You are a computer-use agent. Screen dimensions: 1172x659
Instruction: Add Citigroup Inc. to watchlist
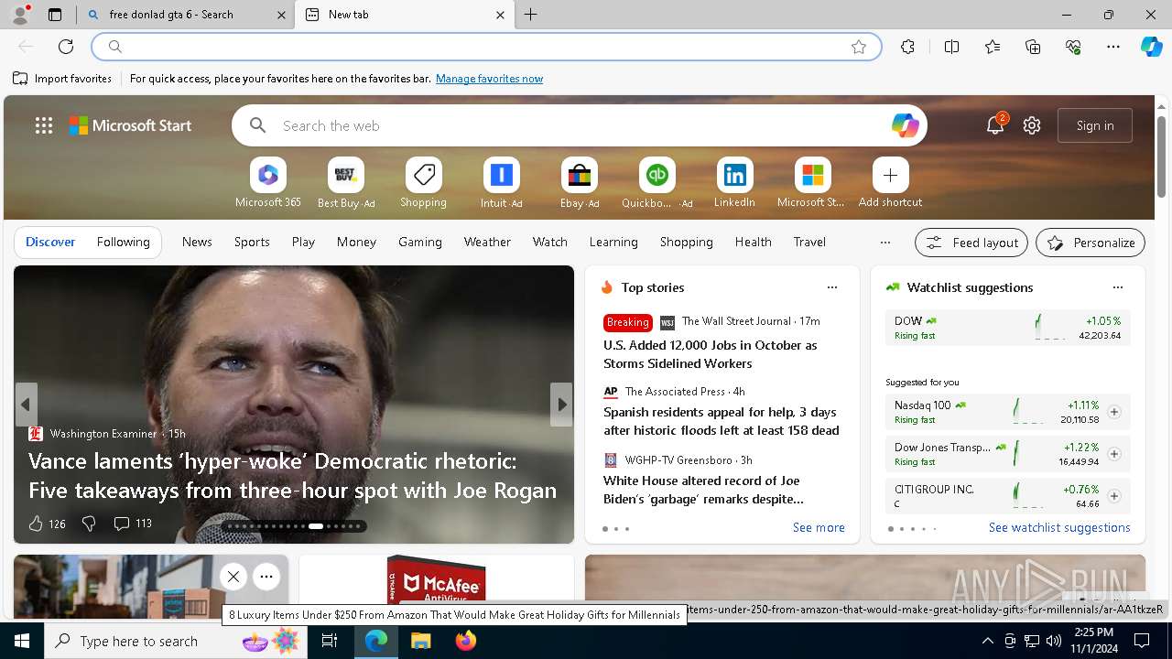pos(1113,496)
